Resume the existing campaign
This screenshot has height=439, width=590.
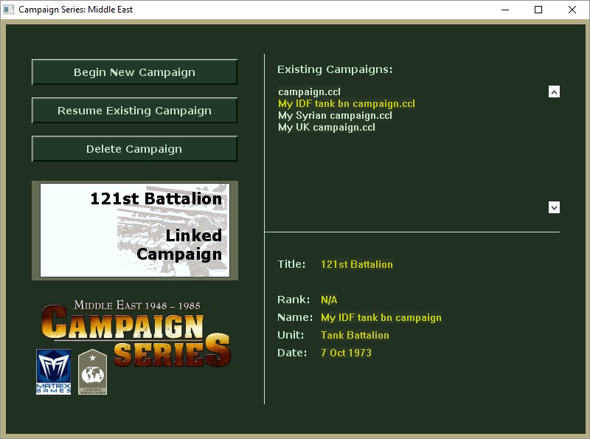point(134,111)
